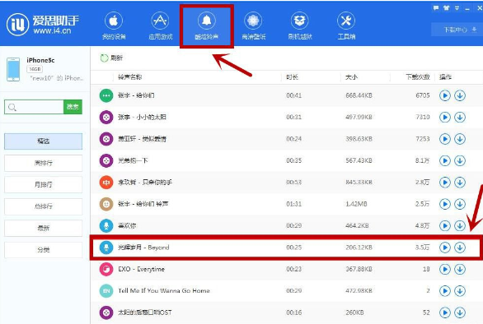Download the 00:24 ringtone sized 398.63KB
The width and height of the screenshot is (483, 324).
pyautogui.click(x=460, y=139)
